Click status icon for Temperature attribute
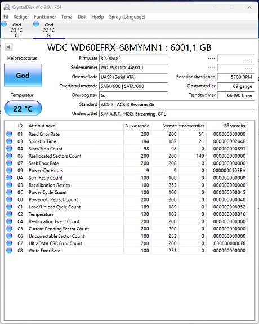This screenshot has height=324, width=259. click(x=9, y=214)
